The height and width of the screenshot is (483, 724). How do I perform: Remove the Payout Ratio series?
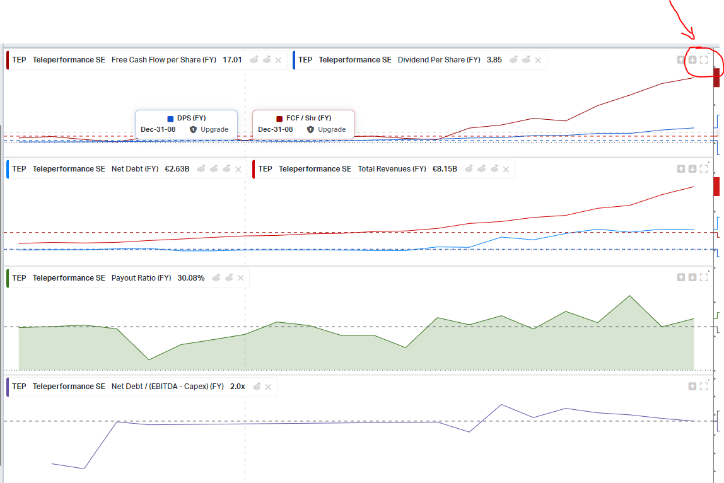[240, 278]
